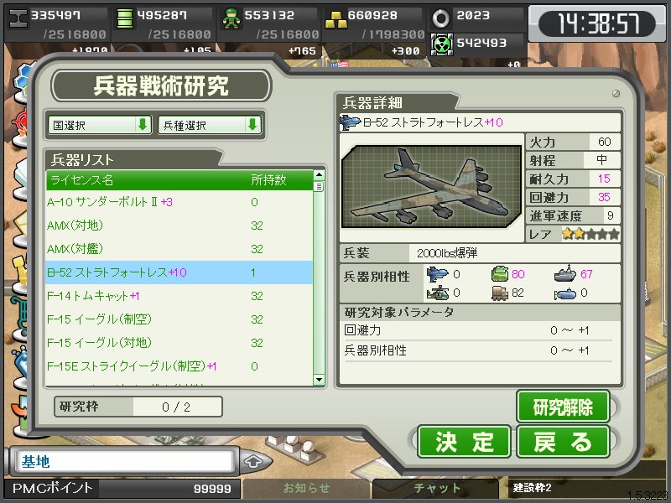Image resolution: width=671 pixels, height=503 pixels.
Task: Click the 決定 confirm button
Action: coord(464,442)
